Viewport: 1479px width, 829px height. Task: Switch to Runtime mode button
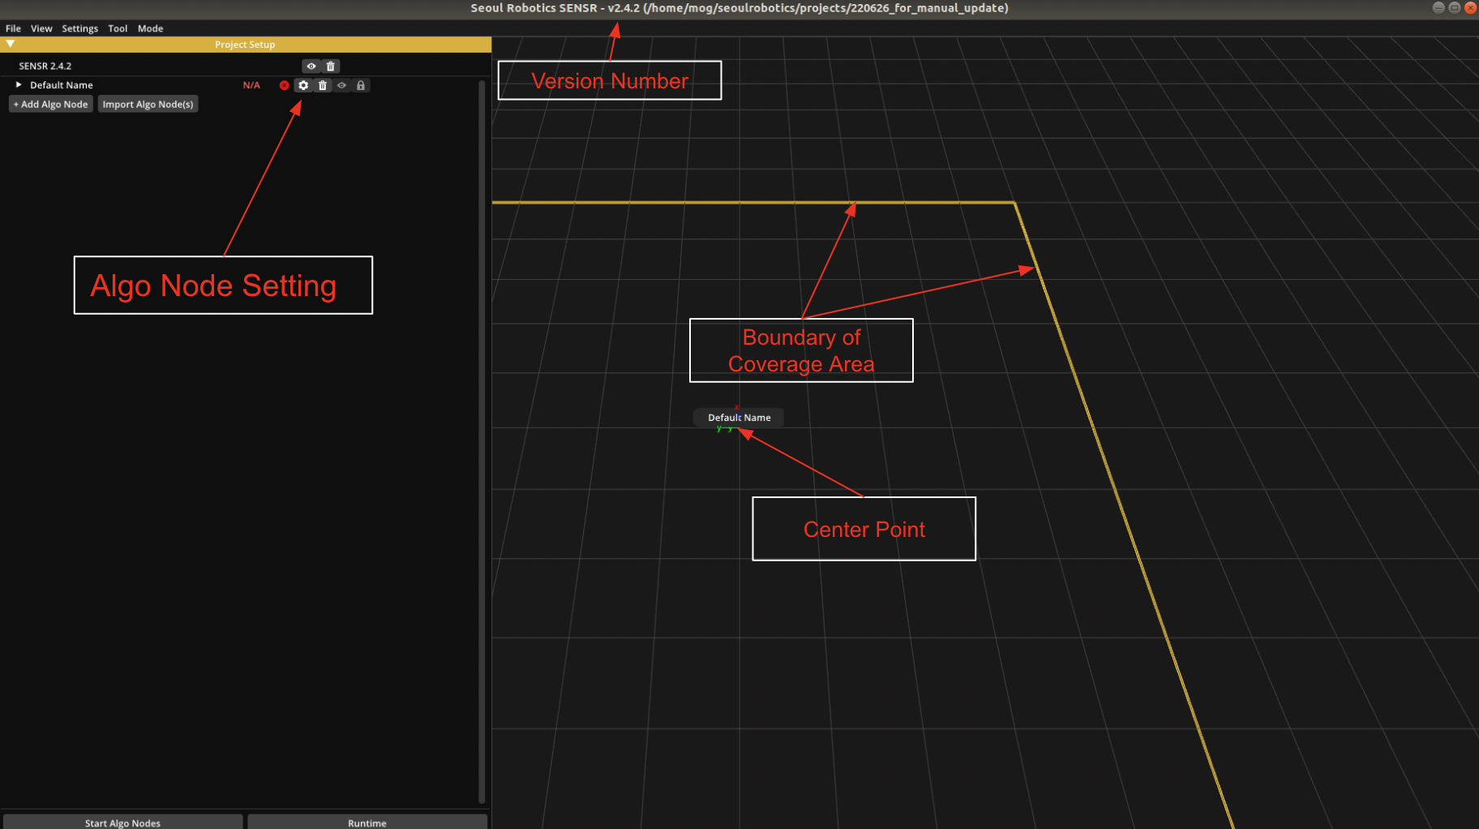[x=367, y=822]
